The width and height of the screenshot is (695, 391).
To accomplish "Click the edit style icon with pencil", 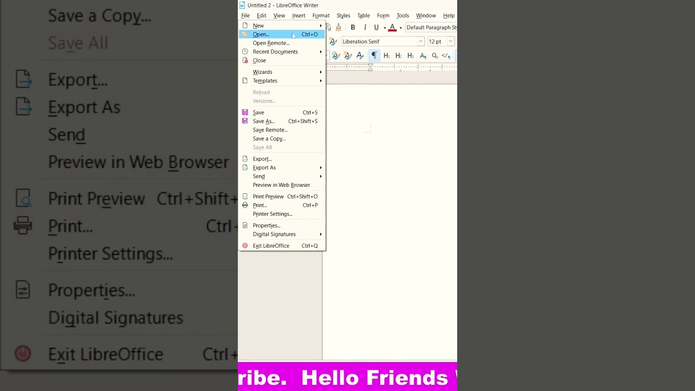I will [360, 55].
